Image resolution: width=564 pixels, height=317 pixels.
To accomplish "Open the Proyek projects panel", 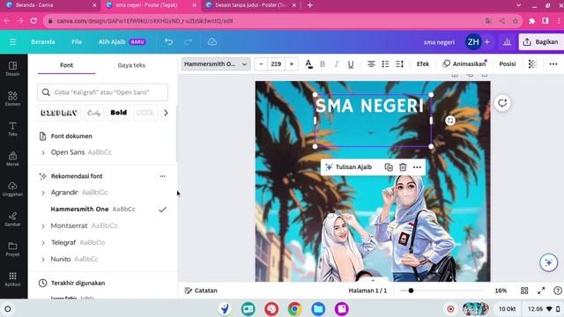I will tap(12, 248).
